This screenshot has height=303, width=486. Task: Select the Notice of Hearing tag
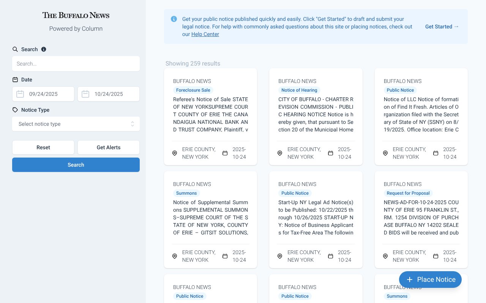point(299,90)
